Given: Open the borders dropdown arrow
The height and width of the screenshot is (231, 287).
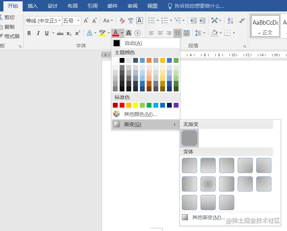Looking at the screenshot, I should tap(234, 33).
